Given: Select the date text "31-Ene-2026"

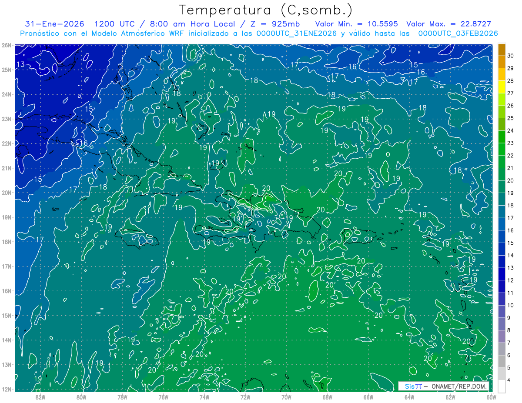Looking at the screenshot, I should [55, 24].
